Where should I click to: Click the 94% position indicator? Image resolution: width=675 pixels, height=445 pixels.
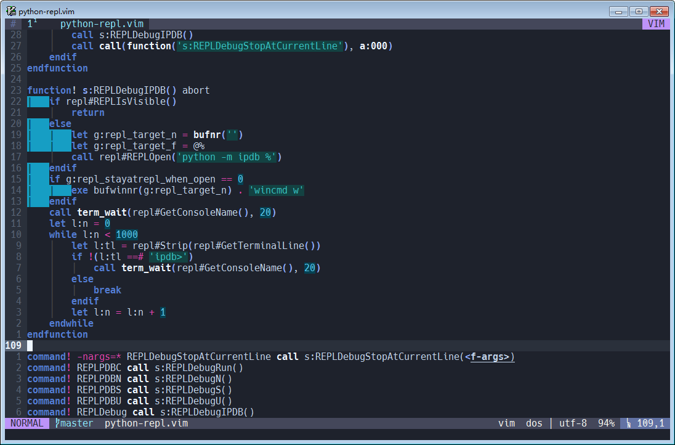coord(606,423)
